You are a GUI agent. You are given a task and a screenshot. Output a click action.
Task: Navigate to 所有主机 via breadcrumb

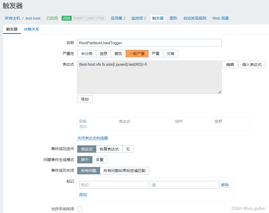tap(12, 18)
